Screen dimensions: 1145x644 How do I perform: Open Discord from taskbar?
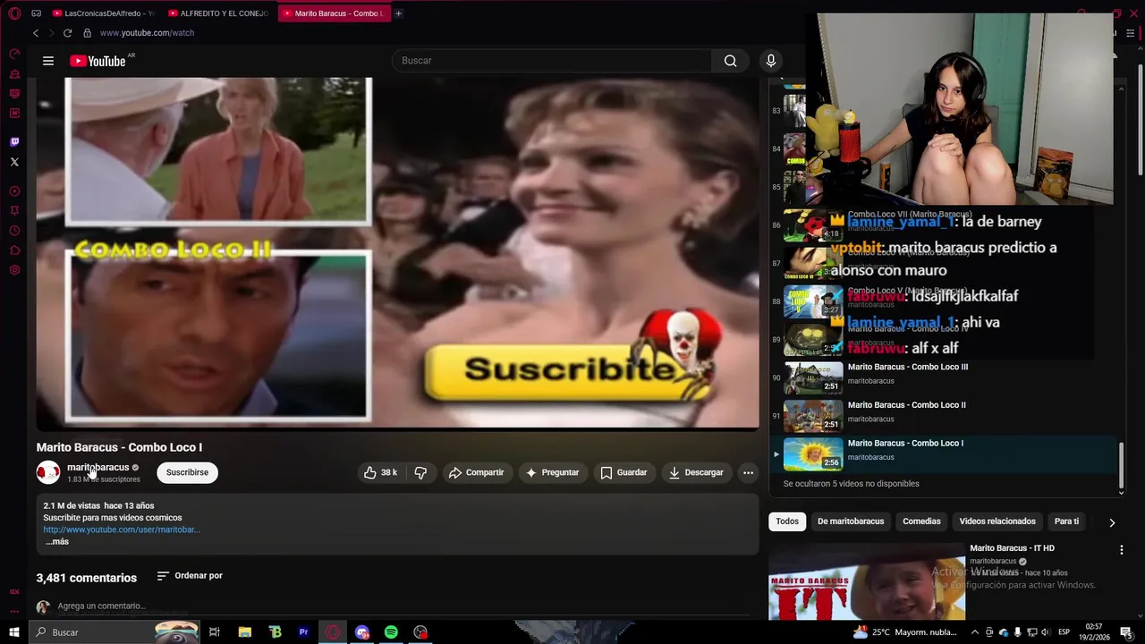click(362, 632)
